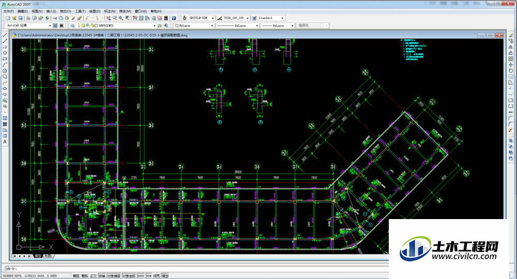This screenshot has width=517, height=279.
Task: Open the 随颜色 plot style dropdown
Action: 326,25
